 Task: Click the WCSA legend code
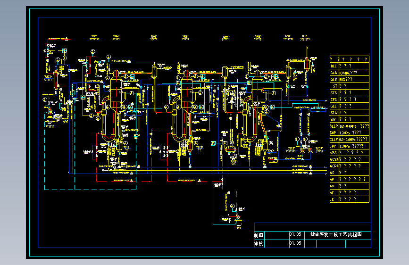(x=334, y=159)
